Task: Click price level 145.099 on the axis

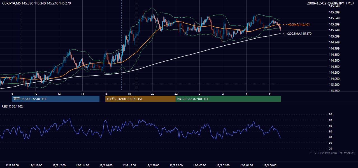Action: [x=334, y=37]
